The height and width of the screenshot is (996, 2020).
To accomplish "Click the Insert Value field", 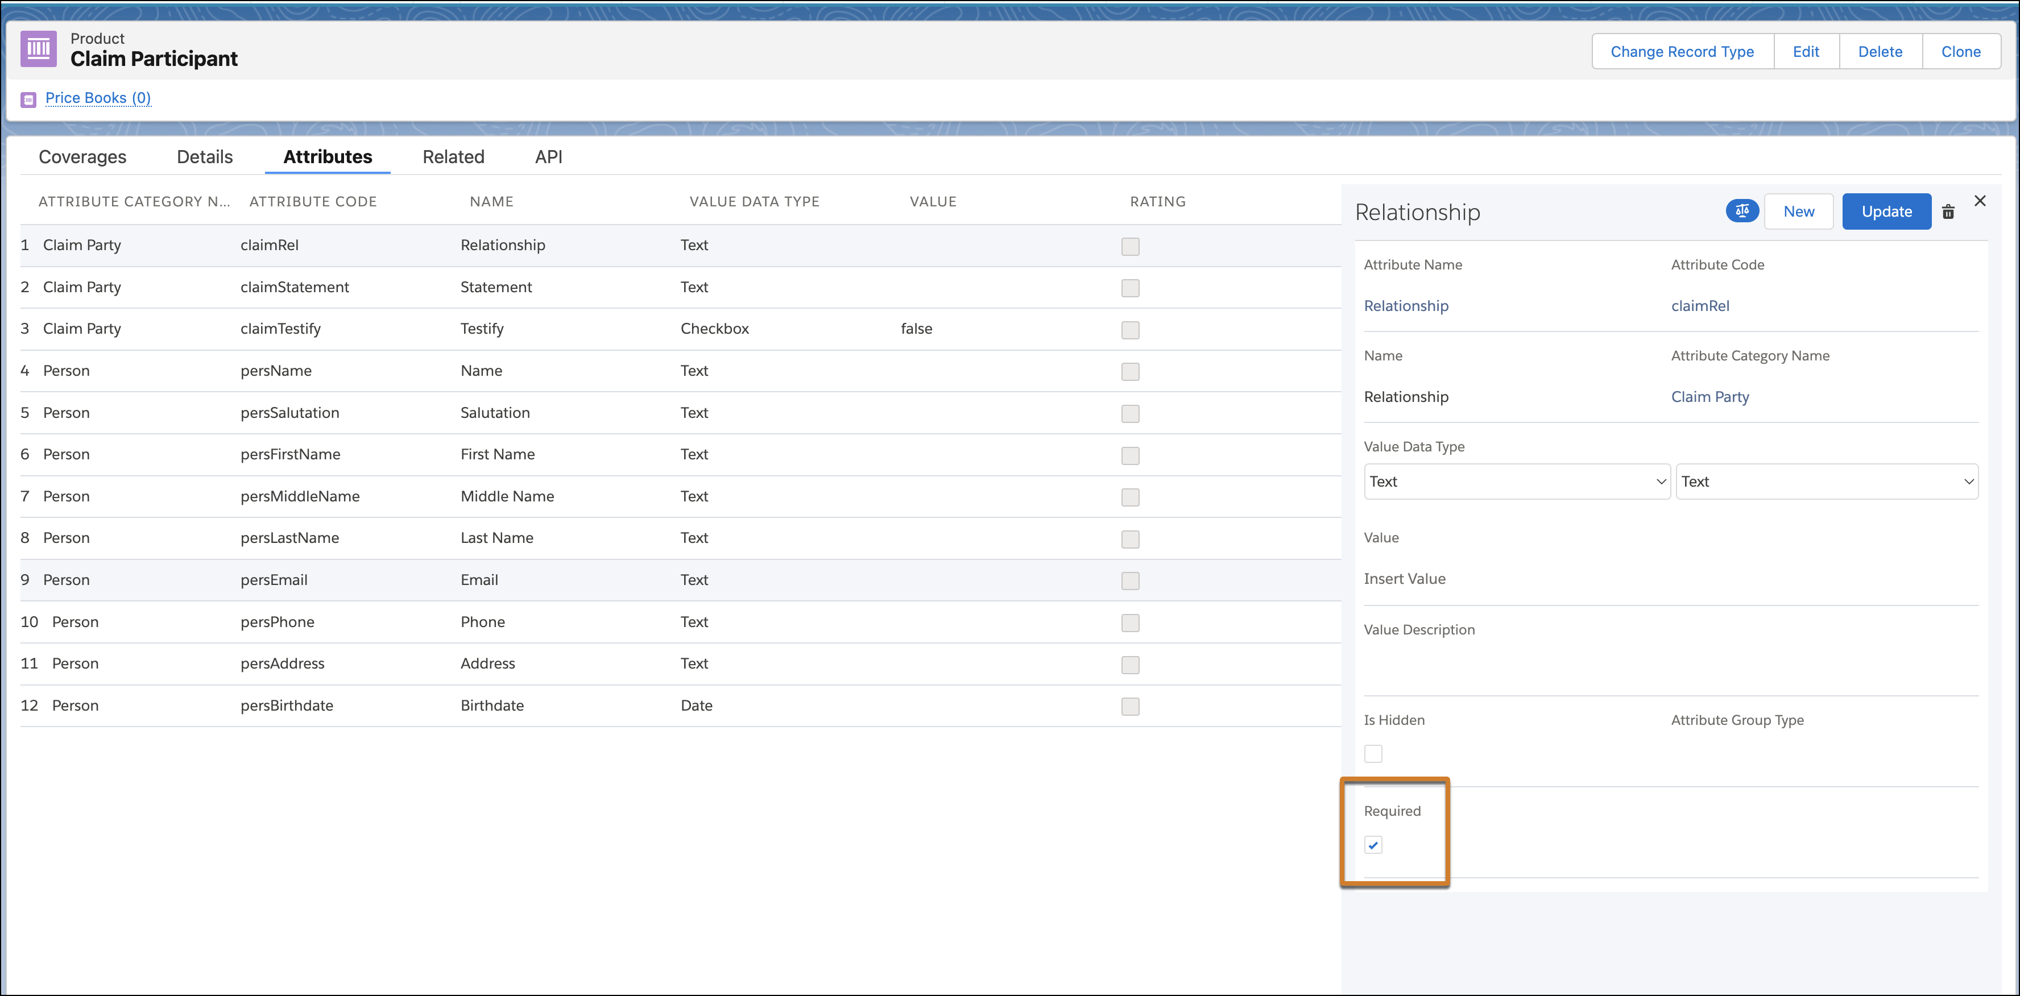I will [1671, 579].
